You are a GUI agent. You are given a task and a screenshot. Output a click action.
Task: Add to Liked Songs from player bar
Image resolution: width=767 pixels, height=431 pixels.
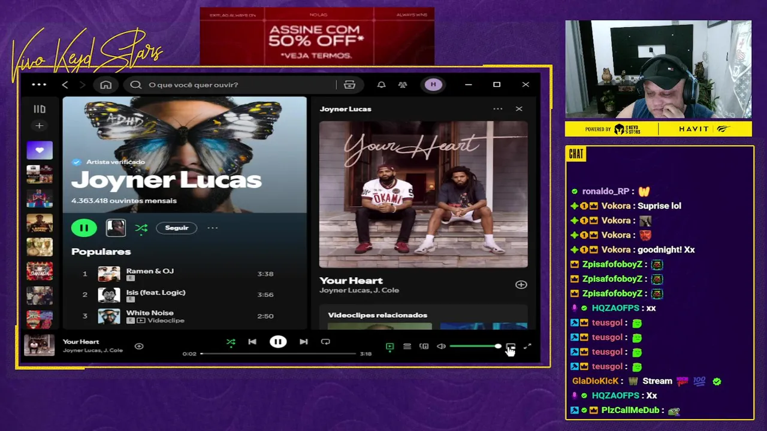139,346
